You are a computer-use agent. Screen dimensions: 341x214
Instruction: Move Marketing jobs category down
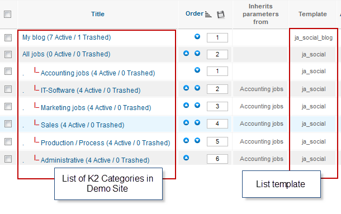point(197,105)
